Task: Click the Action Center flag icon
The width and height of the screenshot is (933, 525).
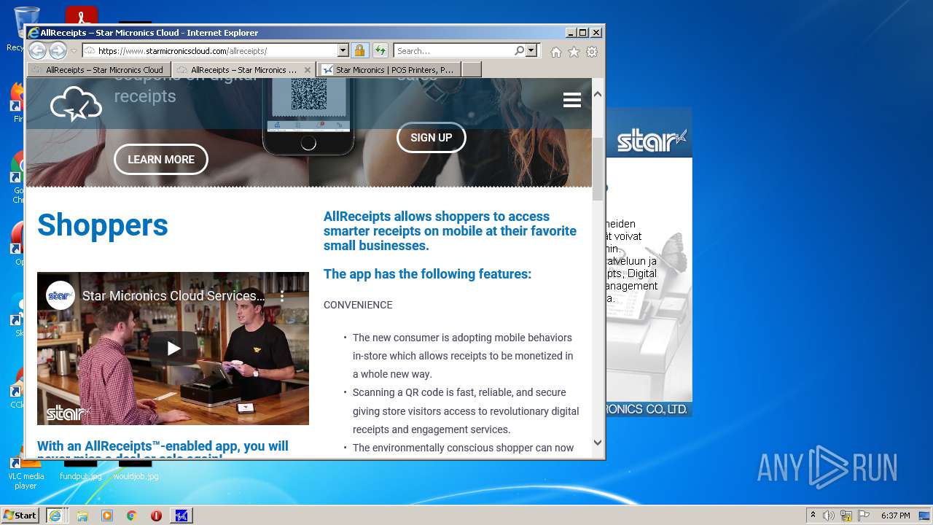Action: [864, 516]
